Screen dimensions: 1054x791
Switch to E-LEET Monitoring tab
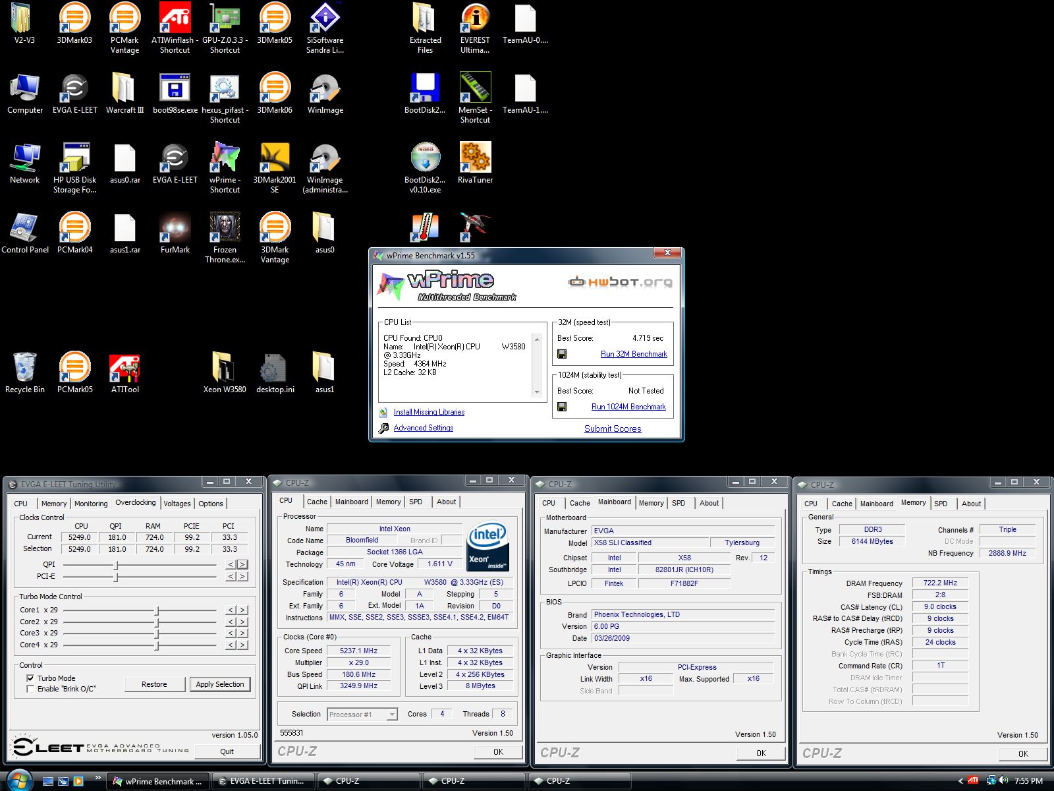[x=91, y=504]
